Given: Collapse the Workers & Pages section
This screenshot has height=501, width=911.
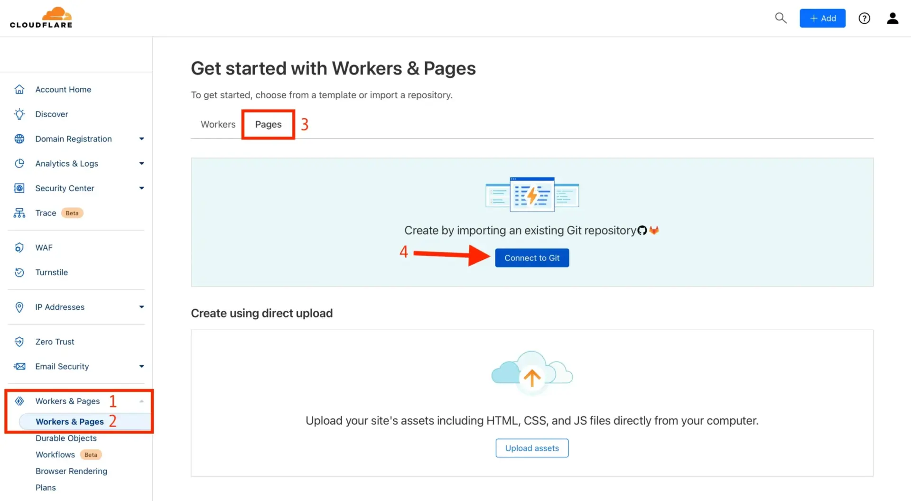Looking at the screenshot, I should (141, 401).
